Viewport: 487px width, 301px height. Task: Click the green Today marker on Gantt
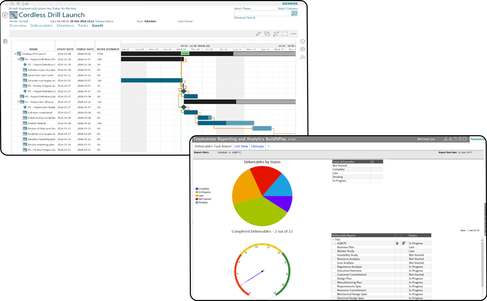(x=185, y=54)
